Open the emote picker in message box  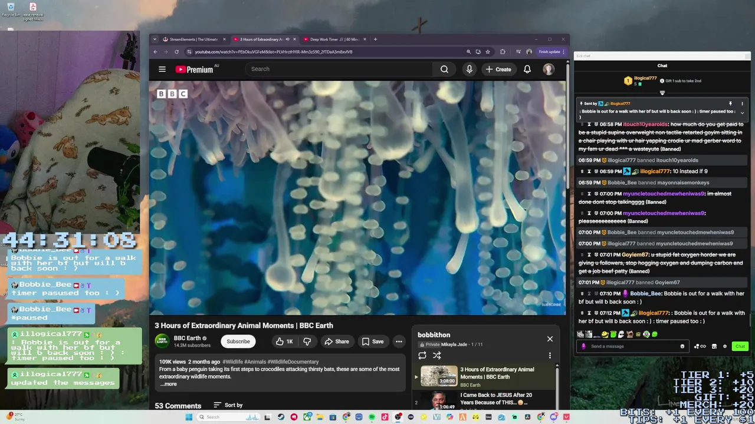pyautogui.click(x=682, y=346)
